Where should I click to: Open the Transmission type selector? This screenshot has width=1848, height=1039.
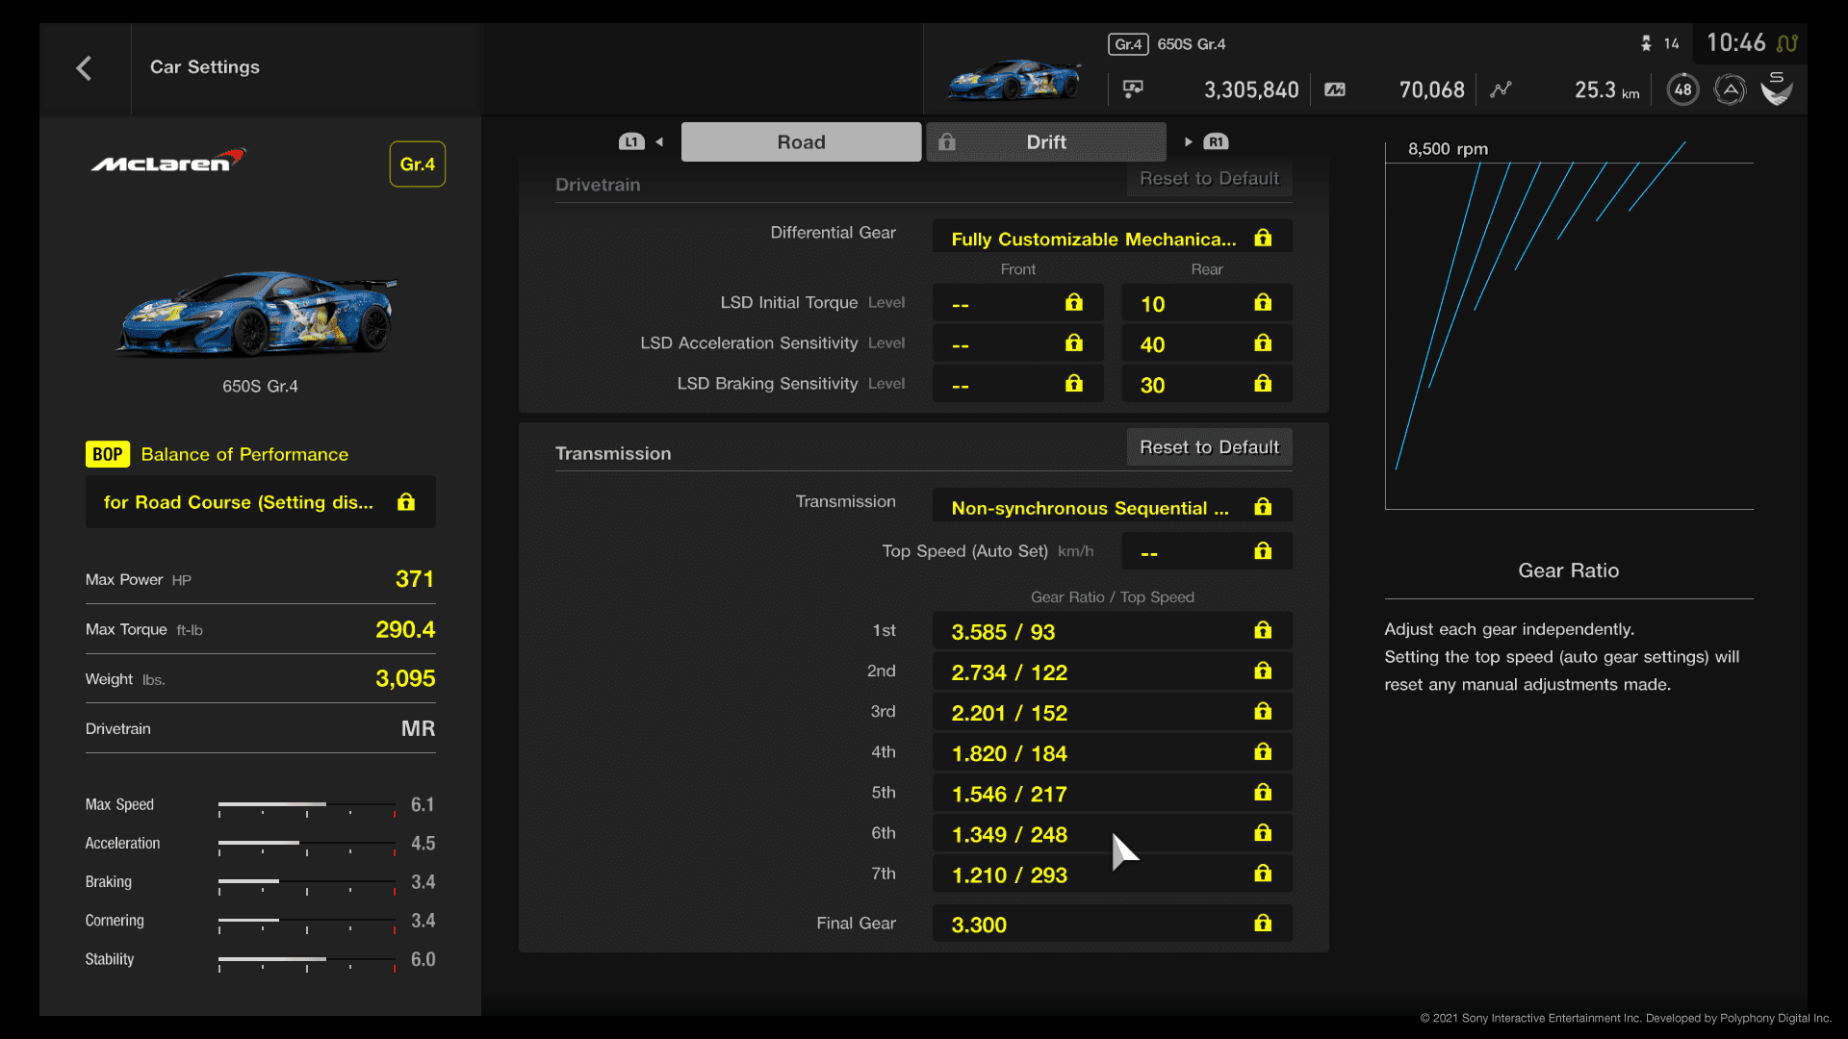pos(1113,507)
